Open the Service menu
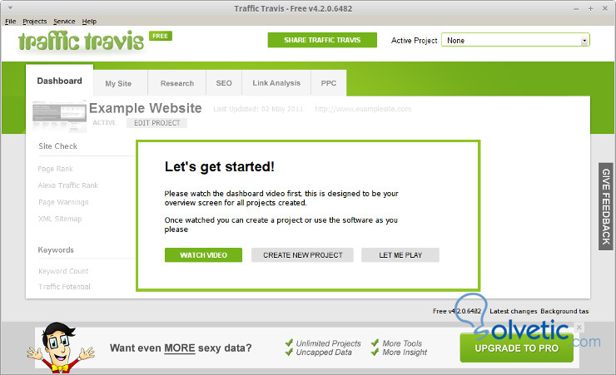The image size is (616, 375). (x=64, y=21)
